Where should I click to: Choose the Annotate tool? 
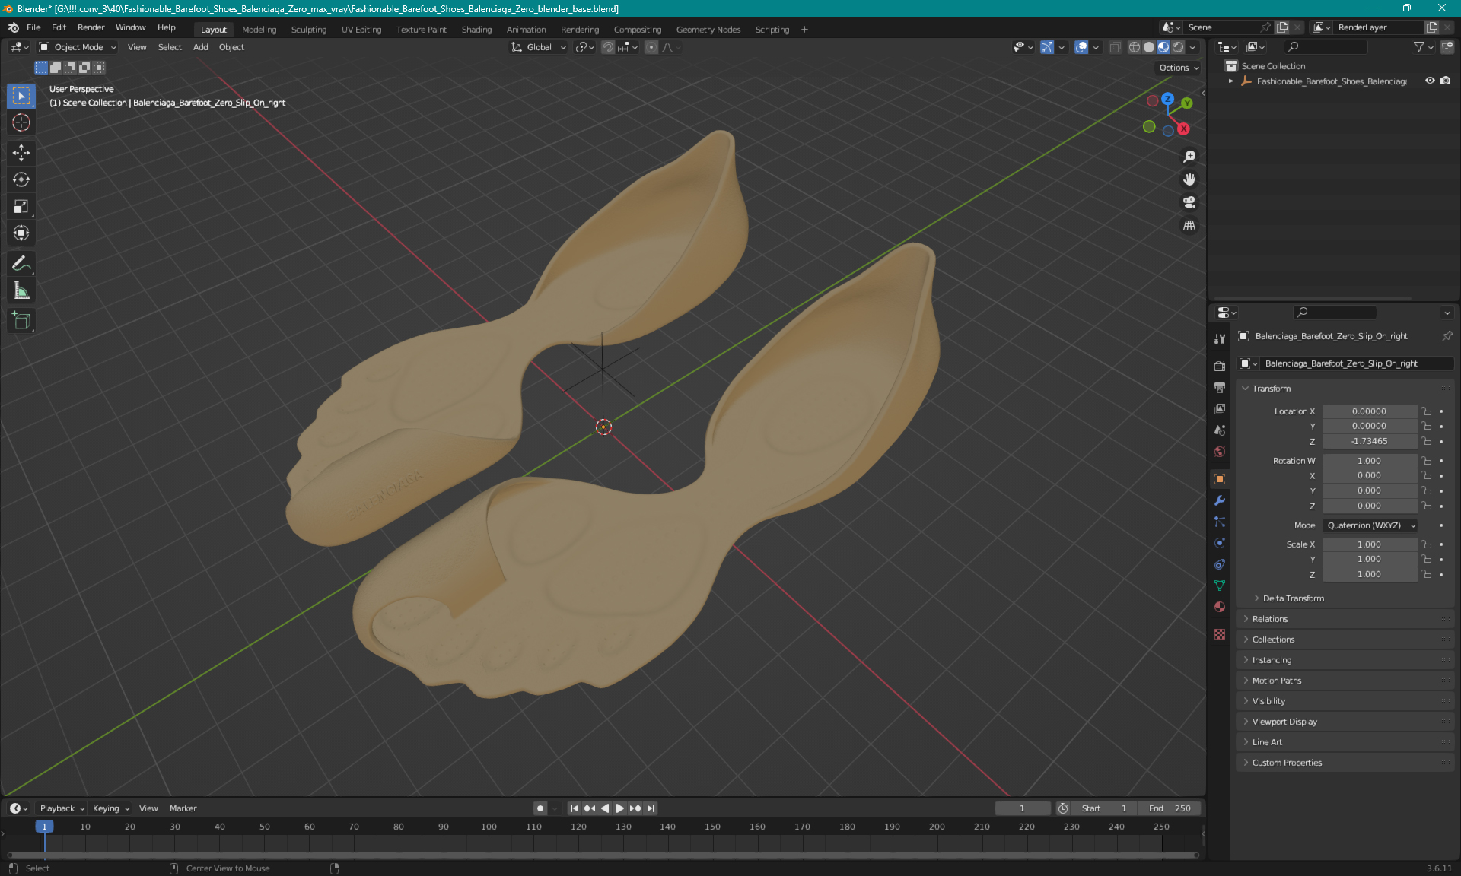21,264
